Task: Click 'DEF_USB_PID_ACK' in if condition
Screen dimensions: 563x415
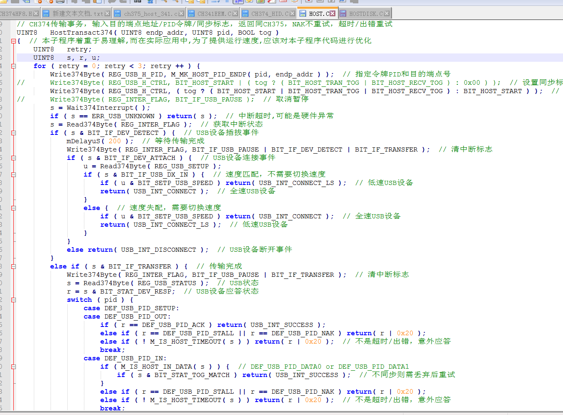Action: (x=173, y=325)
